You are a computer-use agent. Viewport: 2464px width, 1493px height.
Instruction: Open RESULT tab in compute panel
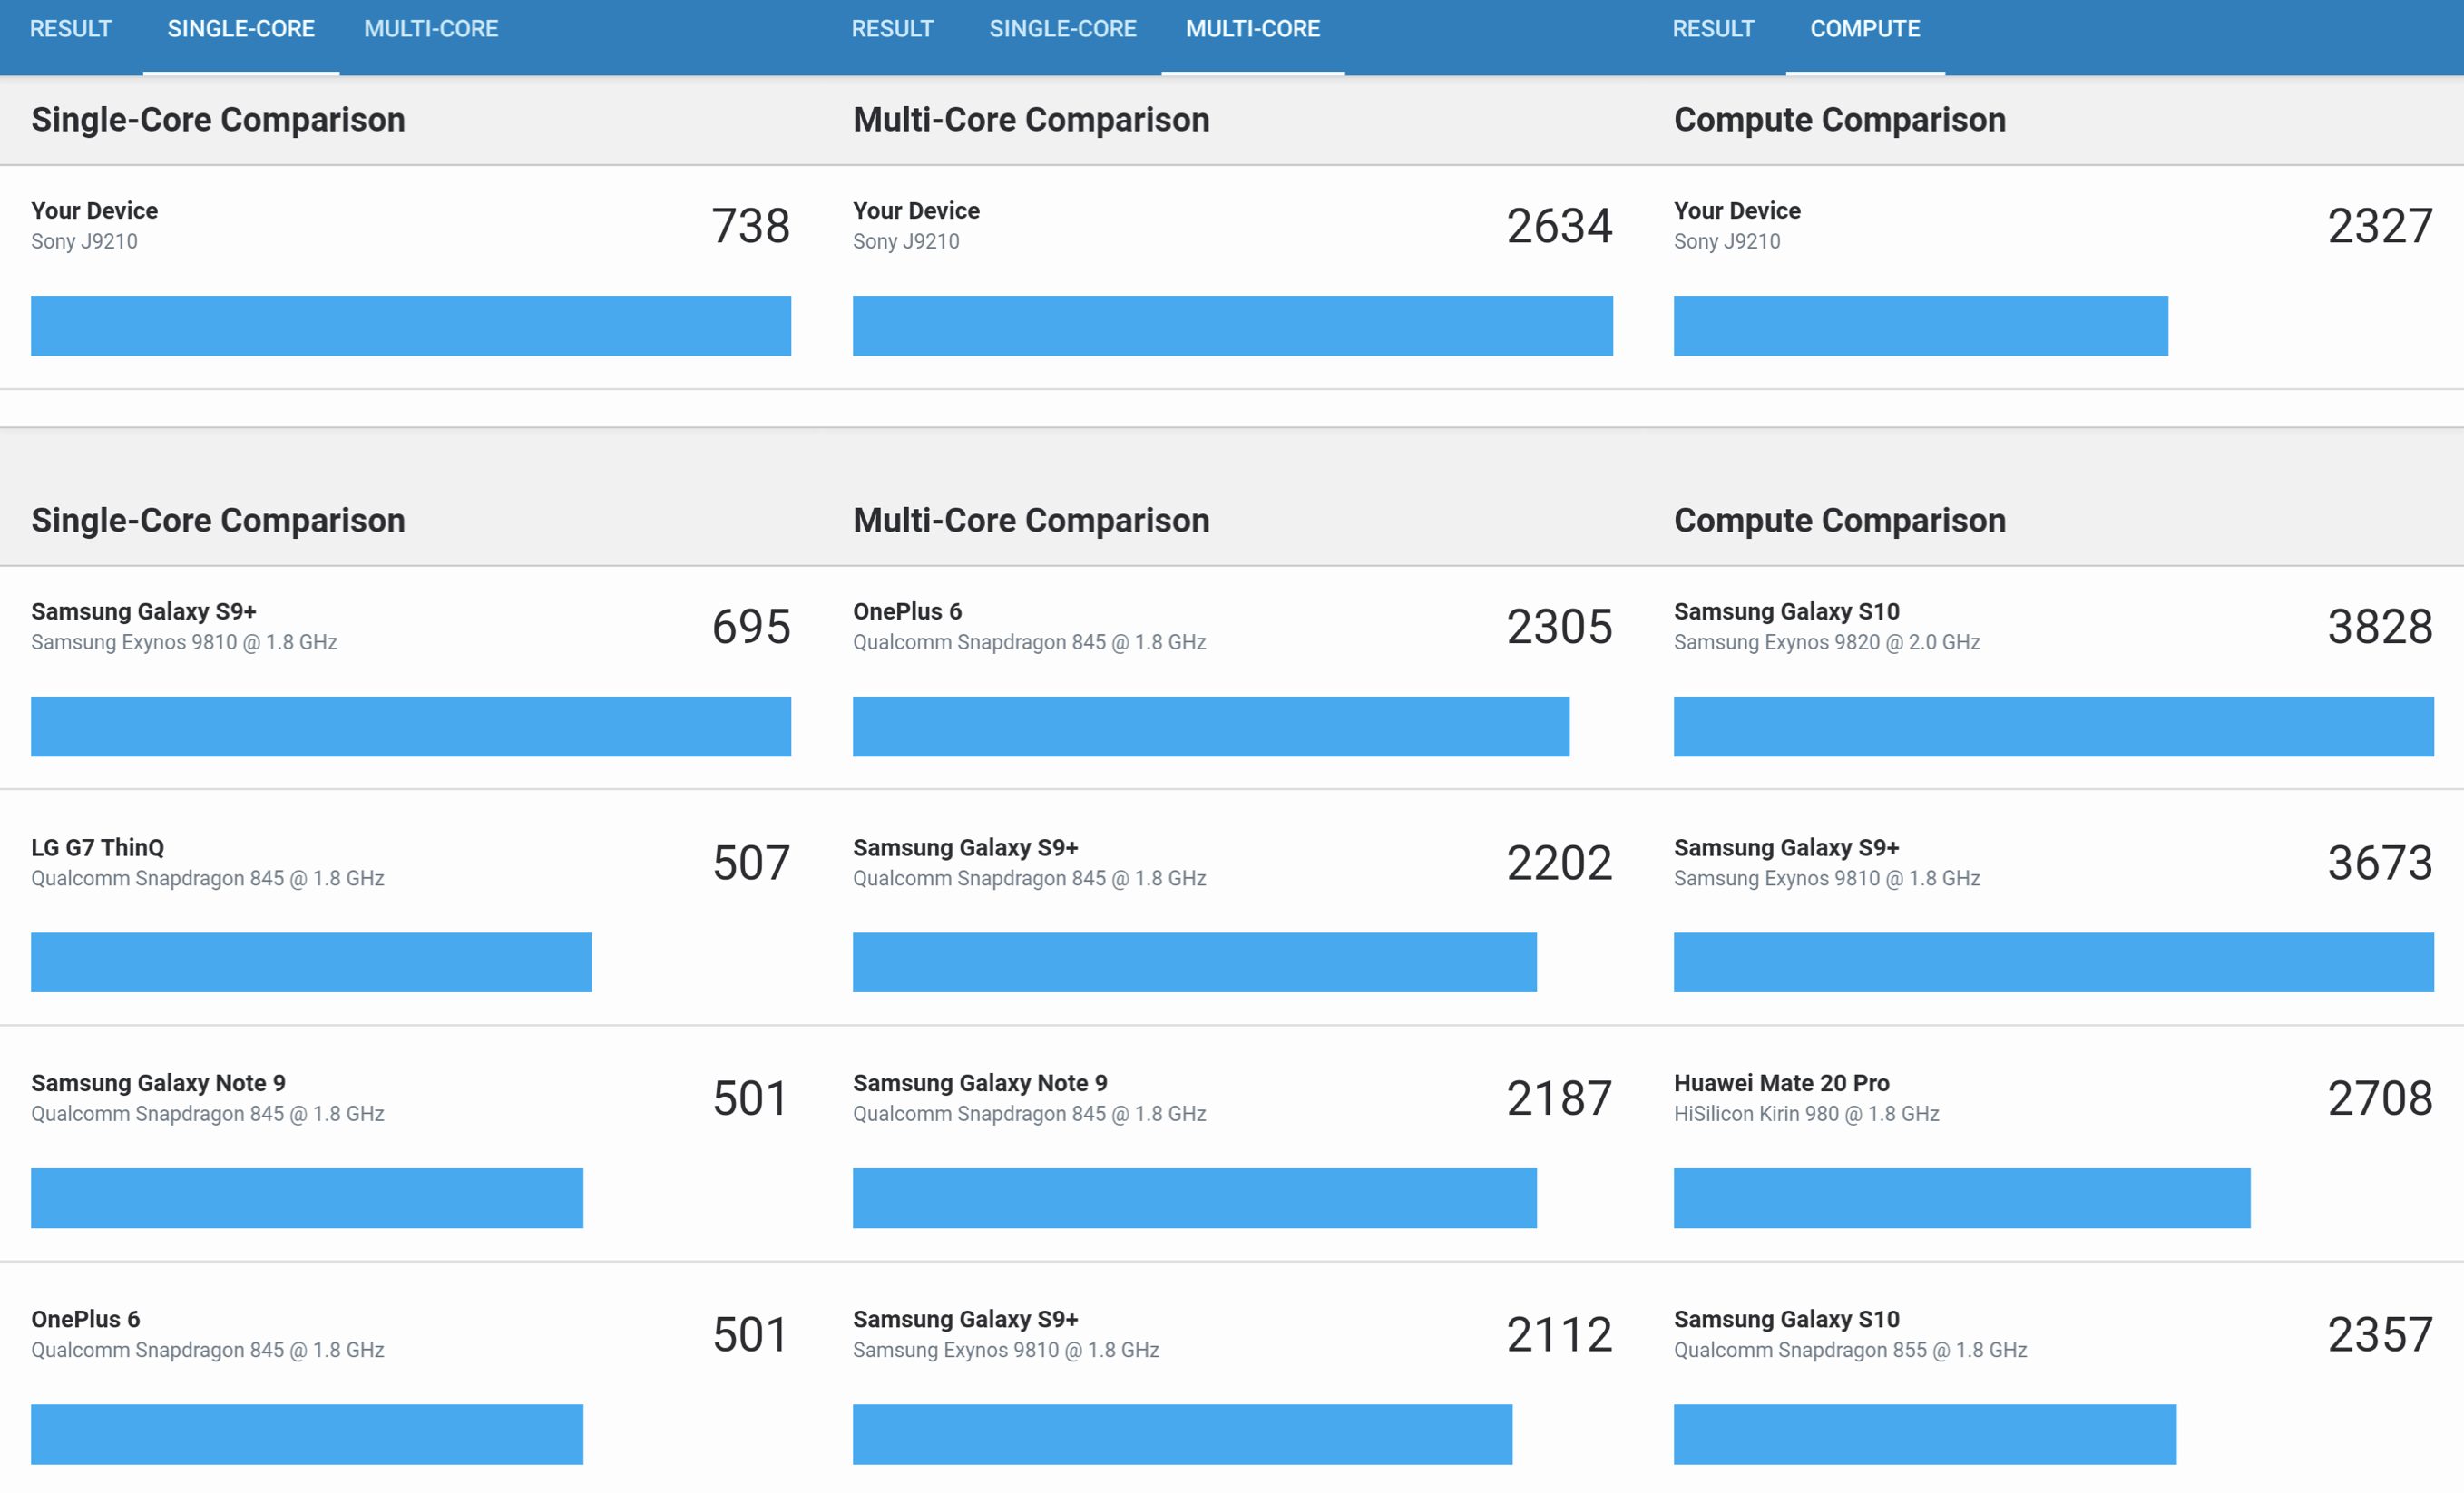click(x=1713, y=29)
